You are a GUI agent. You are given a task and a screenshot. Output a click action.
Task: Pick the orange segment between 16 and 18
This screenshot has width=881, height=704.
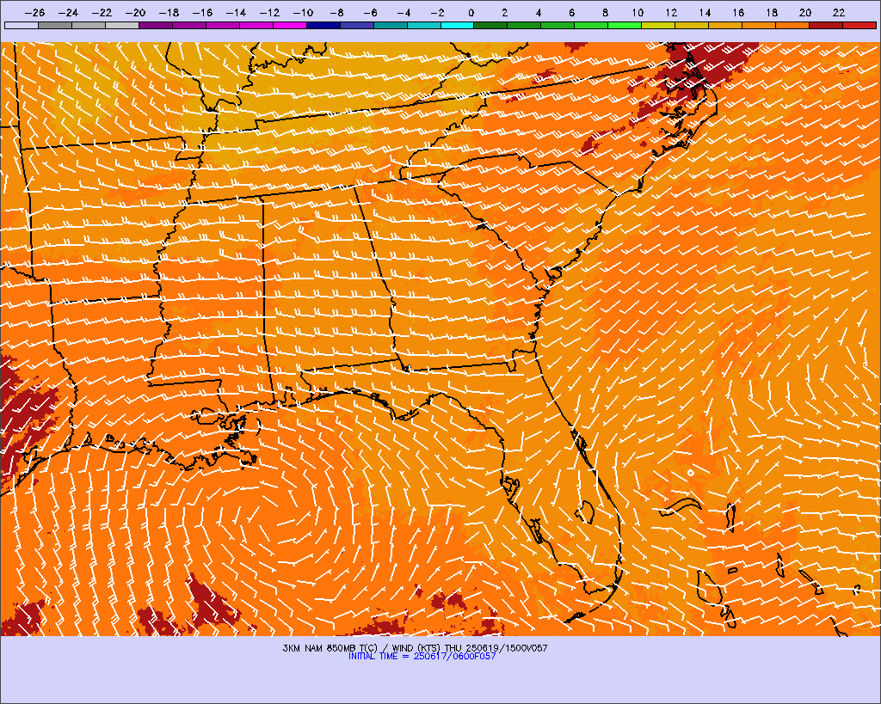[x=759, y=25]
